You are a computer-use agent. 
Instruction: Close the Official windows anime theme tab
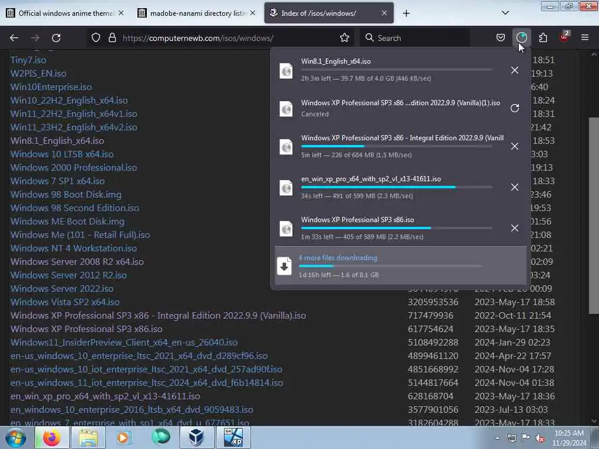click(121, 13)
